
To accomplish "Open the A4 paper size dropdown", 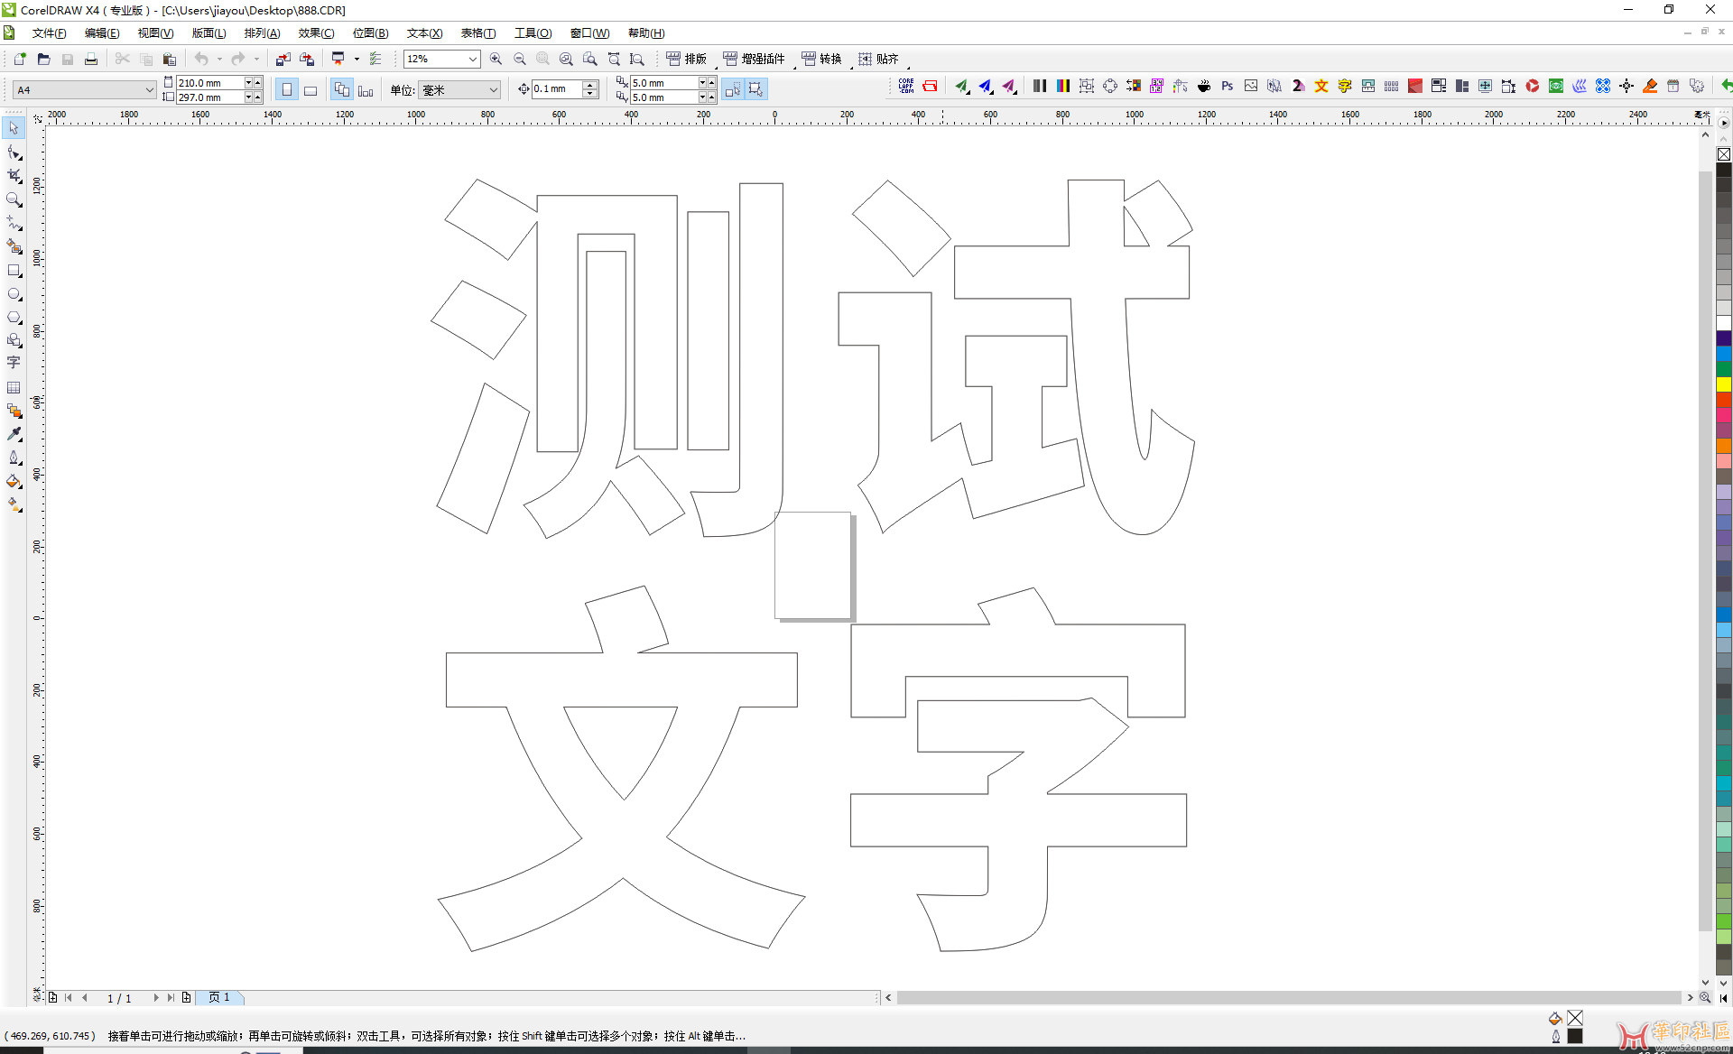I will [x=149, y=89].
